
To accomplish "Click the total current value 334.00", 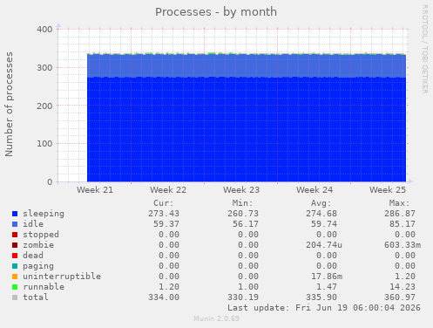I will (x=164, y=297).
